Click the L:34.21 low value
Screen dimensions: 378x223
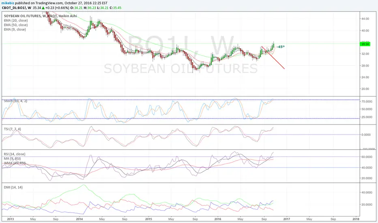click(x=103, y=8)
